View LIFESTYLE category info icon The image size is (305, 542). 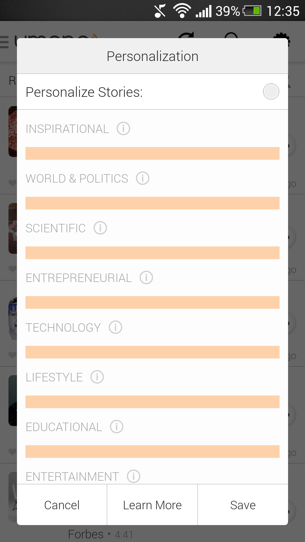97,377
